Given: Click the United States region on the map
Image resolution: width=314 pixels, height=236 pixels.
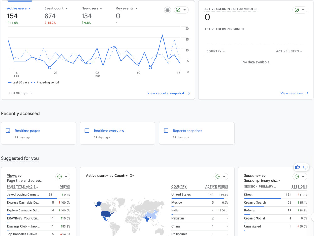Looking at the screenshot, I should click(106, 214).
